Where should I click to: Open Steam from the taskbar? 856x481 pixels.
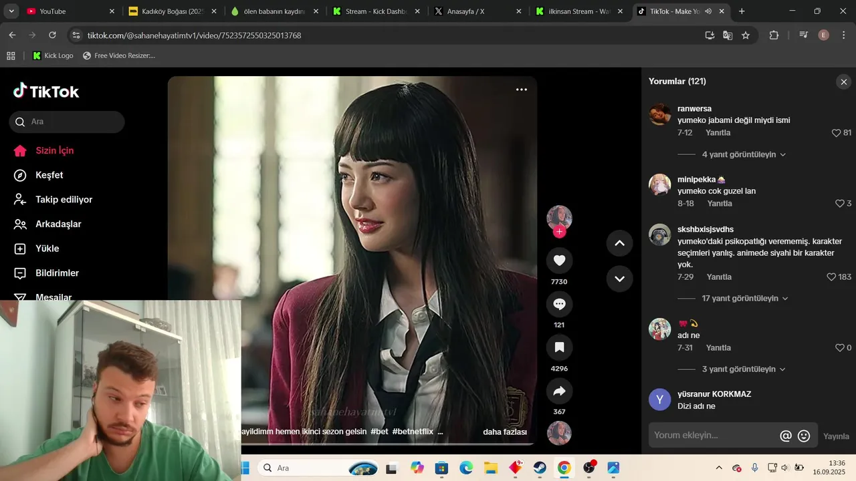(x=539, y=468)
